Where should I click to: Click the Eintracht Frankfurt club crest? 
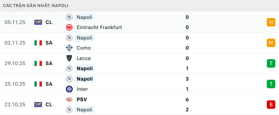pyautogui.click(x=69, y=27)
